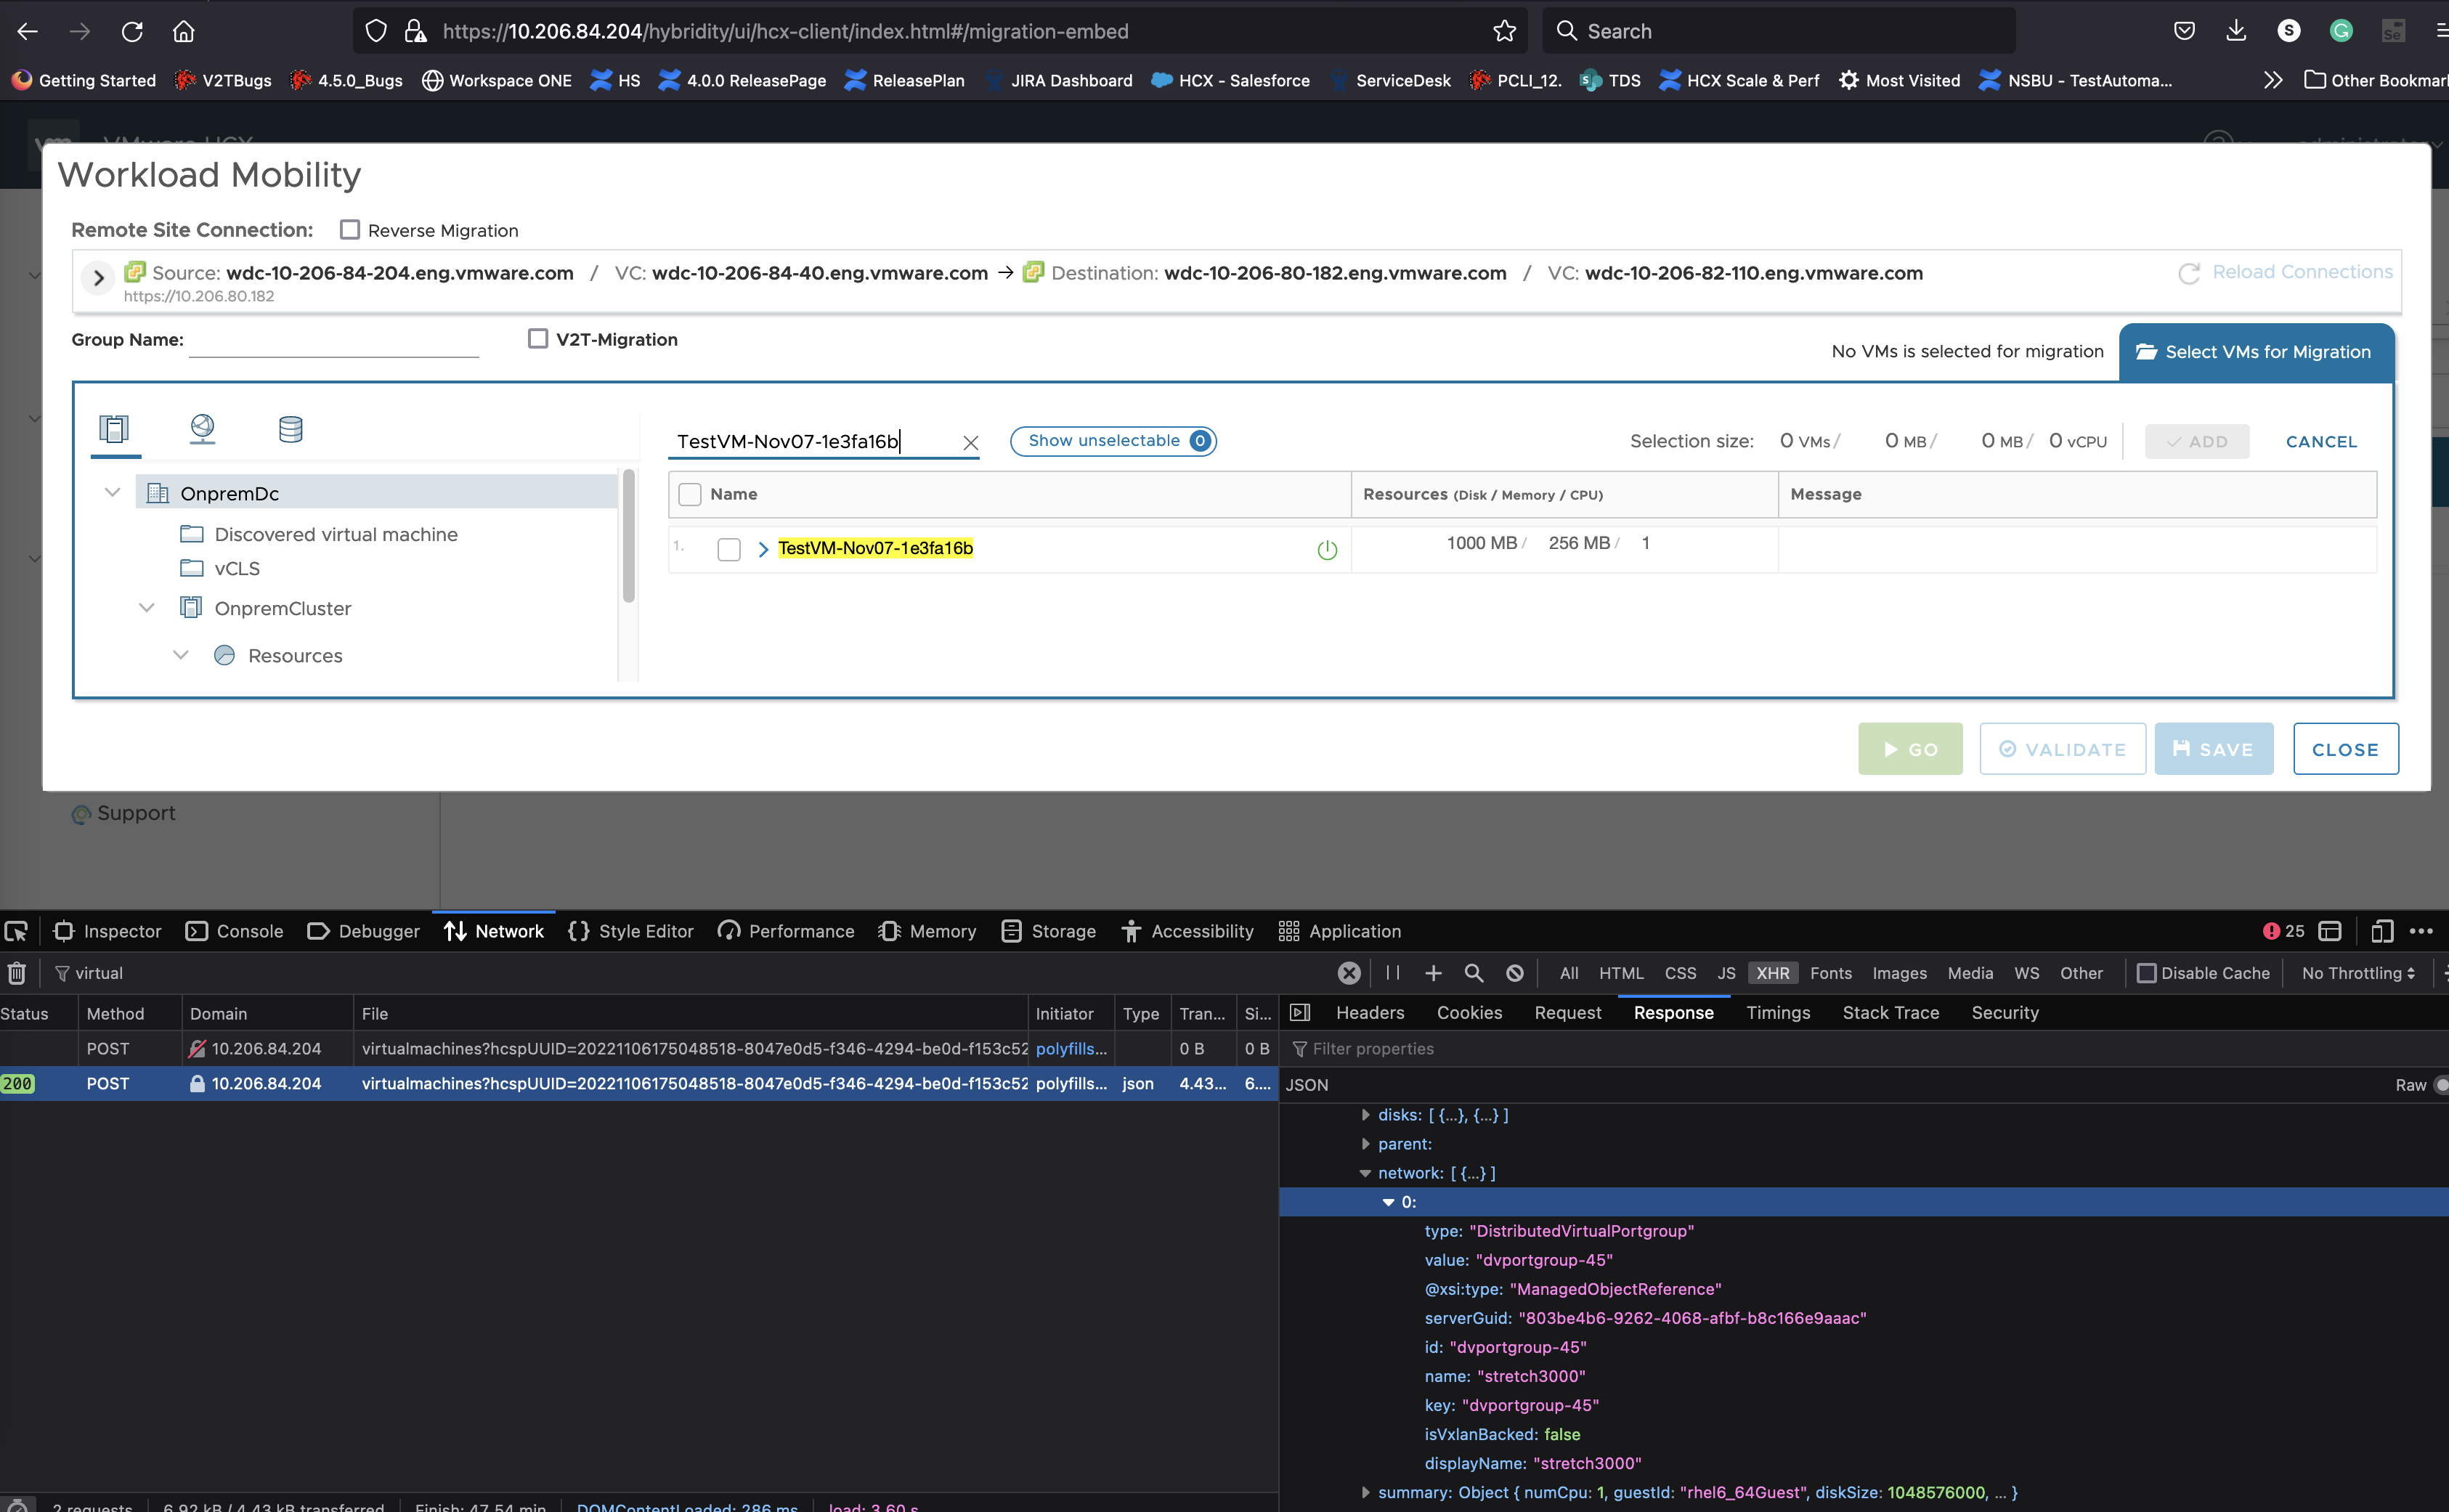Check the select-all Name header checkbox
The height and width of the screenshot is (1512, 2449).
[690, 494]
